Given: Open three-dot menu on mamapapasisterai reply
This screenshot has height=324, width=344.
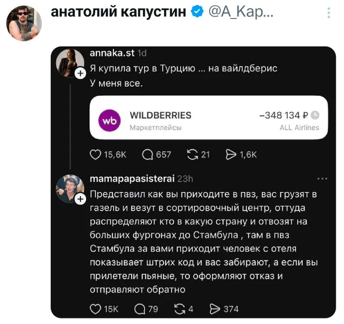Looking at the screenshot, I should tap(322, 179).
